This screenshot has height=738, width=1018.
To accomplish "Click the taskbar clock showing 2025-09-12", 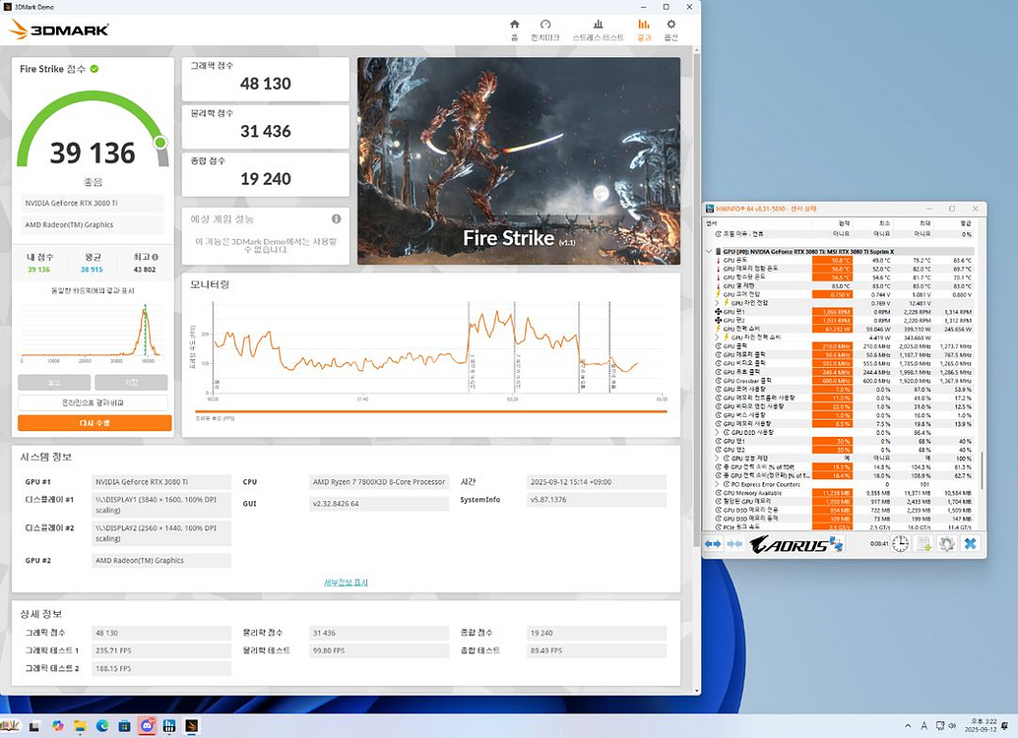I will (x=982, y=725).
